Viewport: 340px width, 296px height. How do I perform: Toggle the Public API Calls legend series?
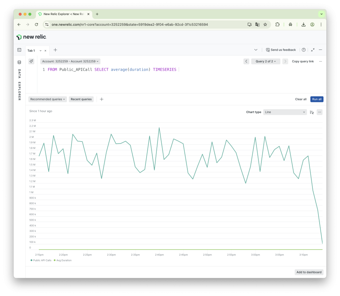[x=41, y=260]
